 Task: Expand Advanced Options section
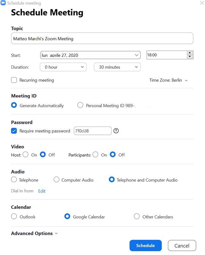[34, 234]
